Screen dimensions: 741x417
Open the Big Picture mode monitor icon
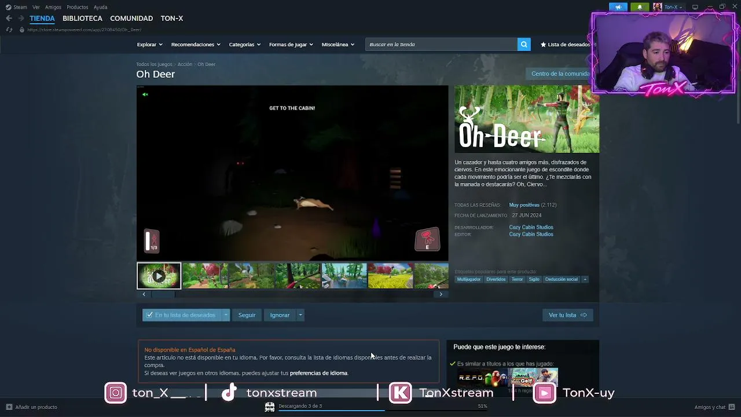[x=695, y=7]
